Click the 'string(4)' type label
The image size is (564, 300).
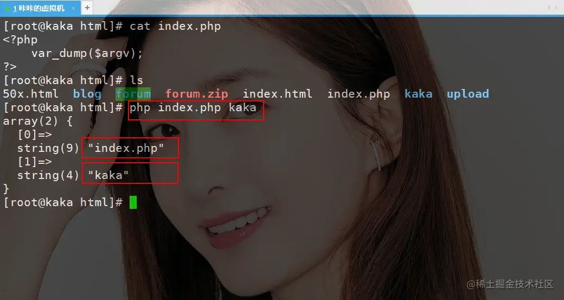coord(48,175)
